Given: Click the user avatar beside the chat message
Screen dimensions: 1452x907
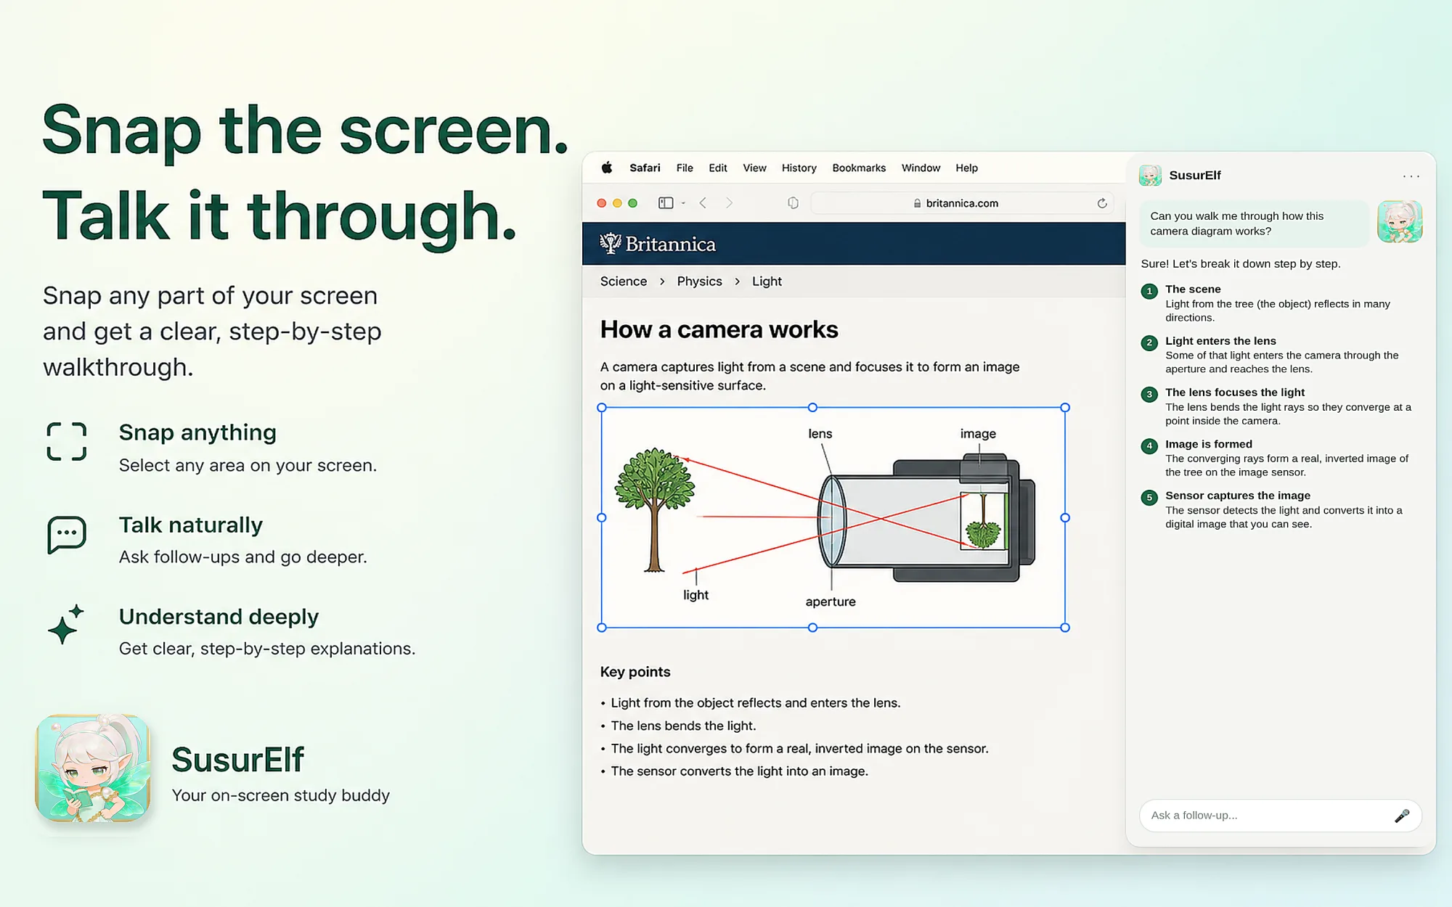Looking at the screenshot, I should tap(1400, 222).
